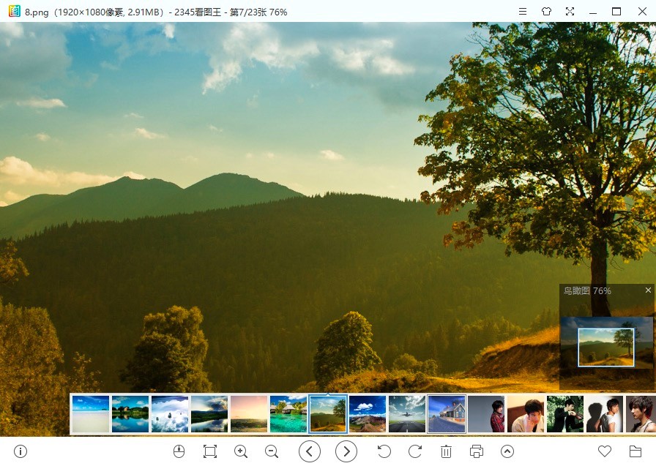The width and height of the screenshot is (656, 466).
Task: Rotate the image counterclockwise
Action: click(x=384, y=451)
